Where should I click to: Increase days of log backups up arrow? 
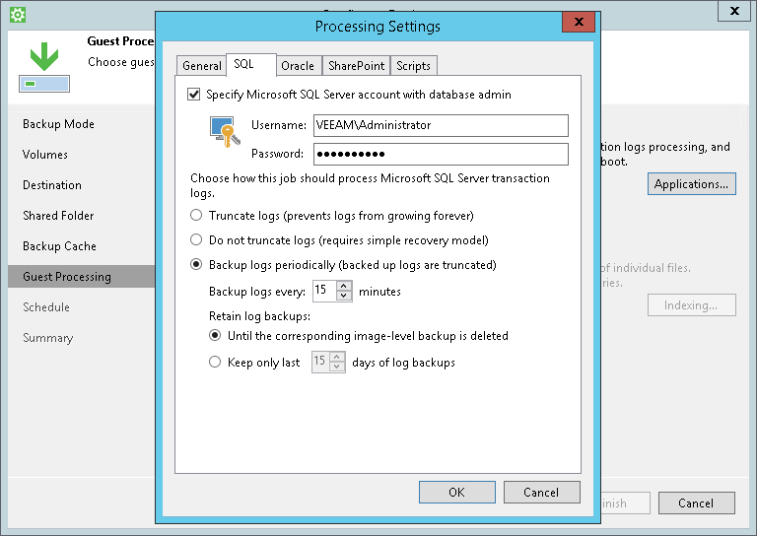[x=337, y=357]
